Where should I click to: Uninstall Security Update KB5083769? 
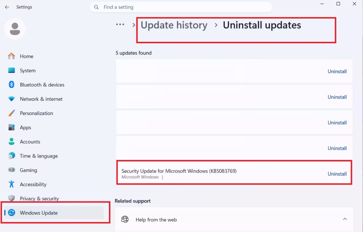(x=337, y=174)
